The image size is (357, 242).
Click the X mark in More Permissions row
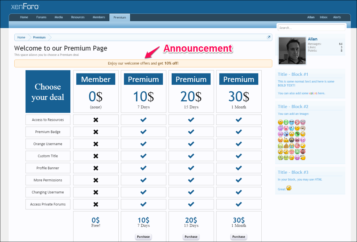pos(96,180)
